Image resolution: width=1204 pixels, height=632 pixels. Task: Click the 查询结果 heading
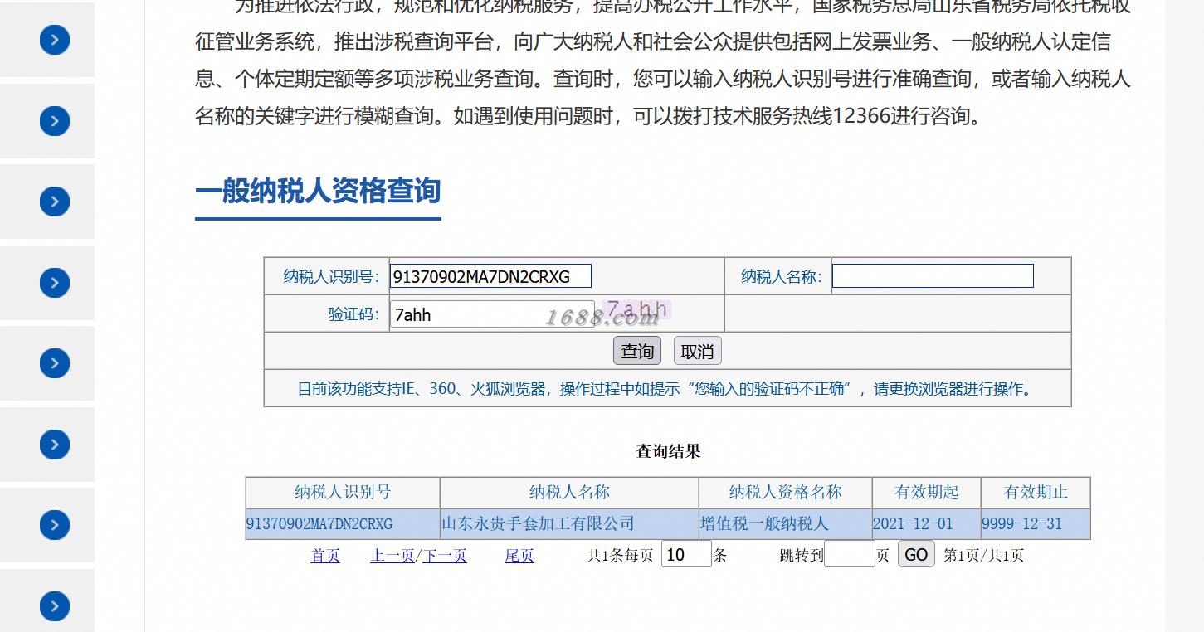[668, 451]
